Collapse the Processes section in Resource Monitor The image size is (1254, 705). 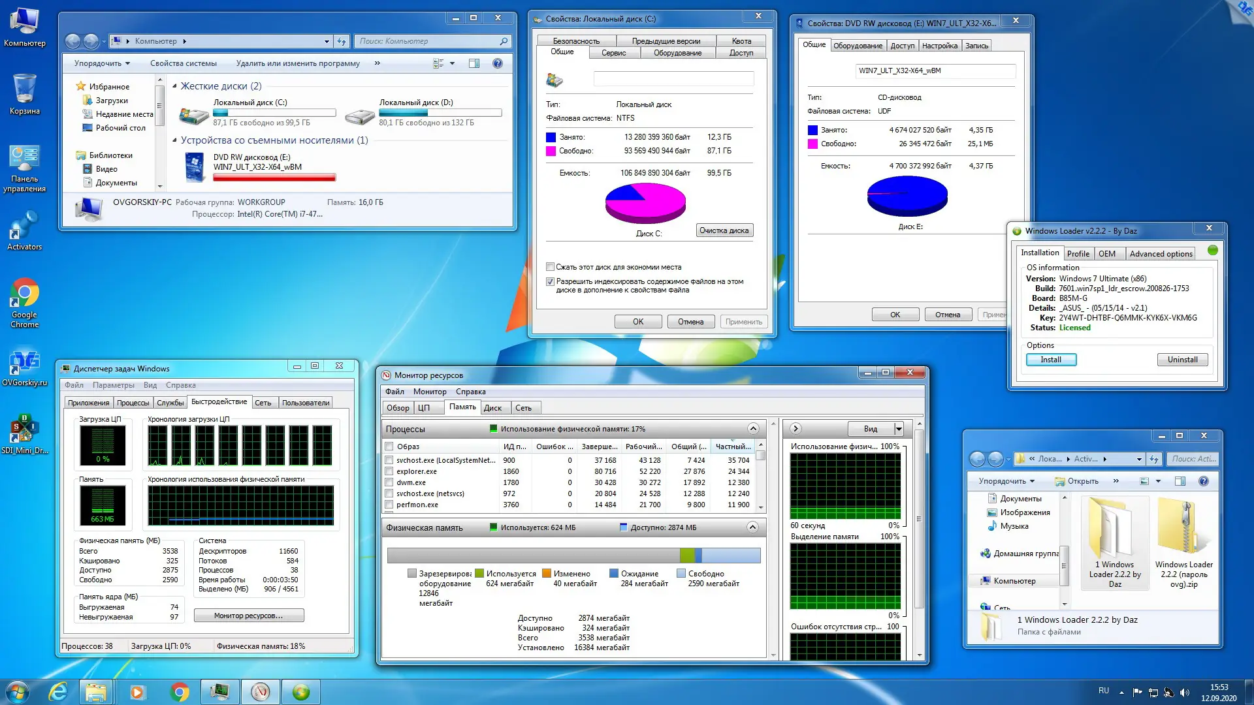(753, 429)
